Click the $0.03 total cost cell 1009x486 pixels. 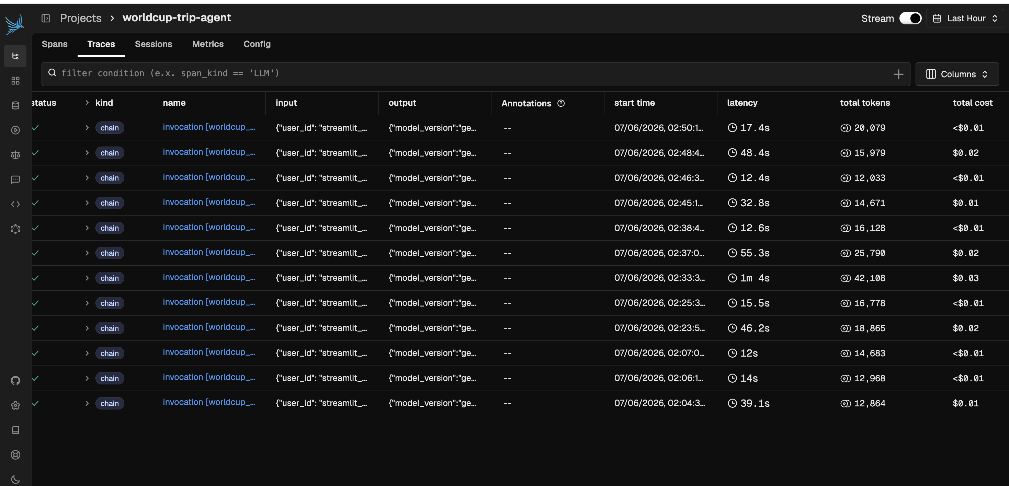pos(965,278)
